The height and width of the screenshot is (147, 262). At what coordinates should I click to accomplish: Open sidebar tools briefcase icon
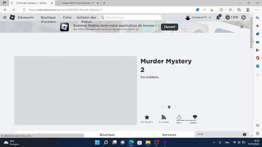257,42
